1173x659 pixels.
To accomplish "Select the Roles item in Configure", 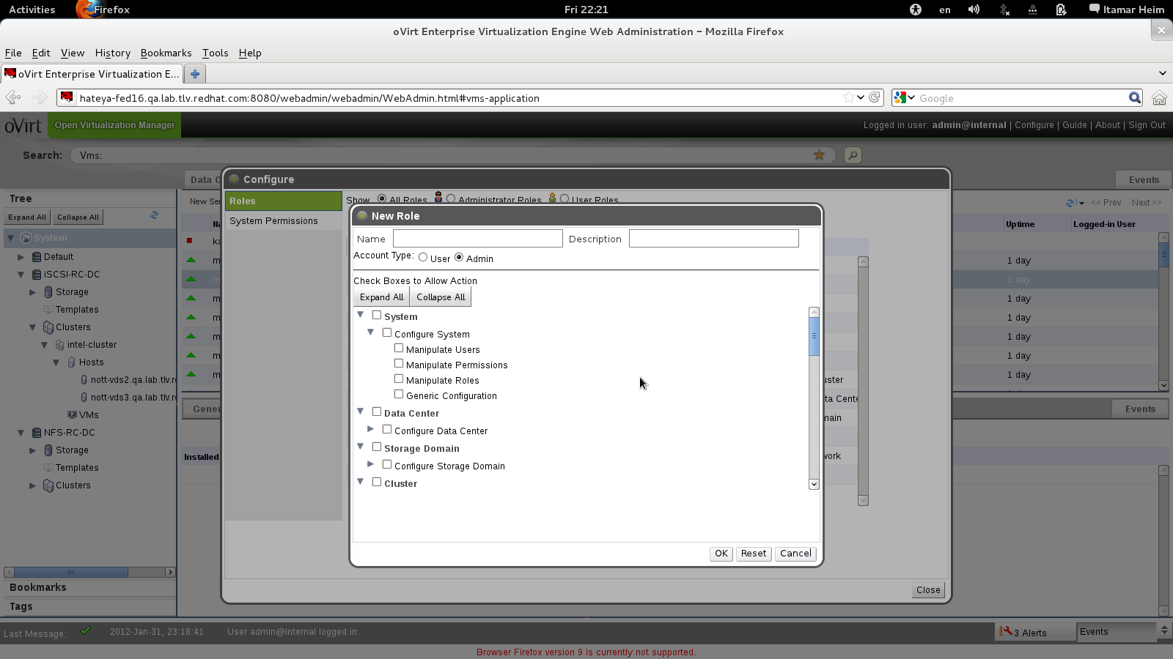I will tap(283, 201).
